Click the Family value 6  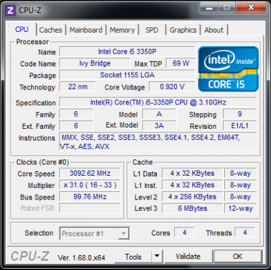point(76,114)
